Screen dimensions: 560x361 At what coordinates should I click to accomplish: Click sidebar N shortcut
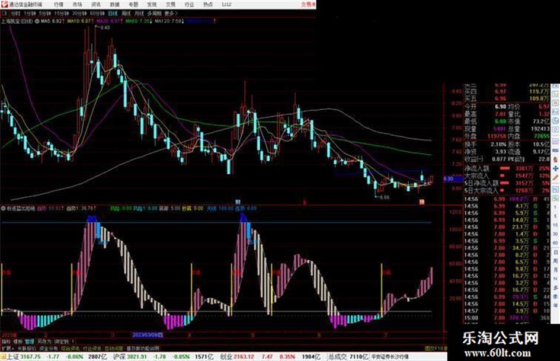(x=556, y=279)
